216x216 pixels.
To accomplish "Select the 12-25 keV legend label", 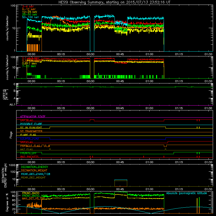I will click(30, 12).
